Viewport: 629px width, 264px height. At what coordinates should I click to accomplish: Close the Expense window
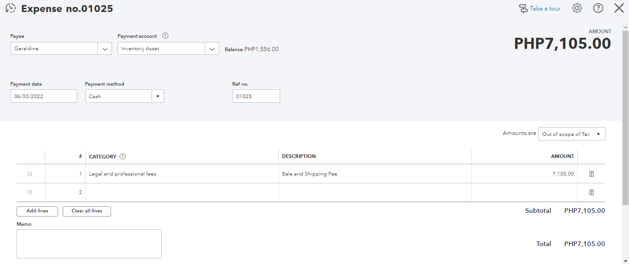[619, 8]
